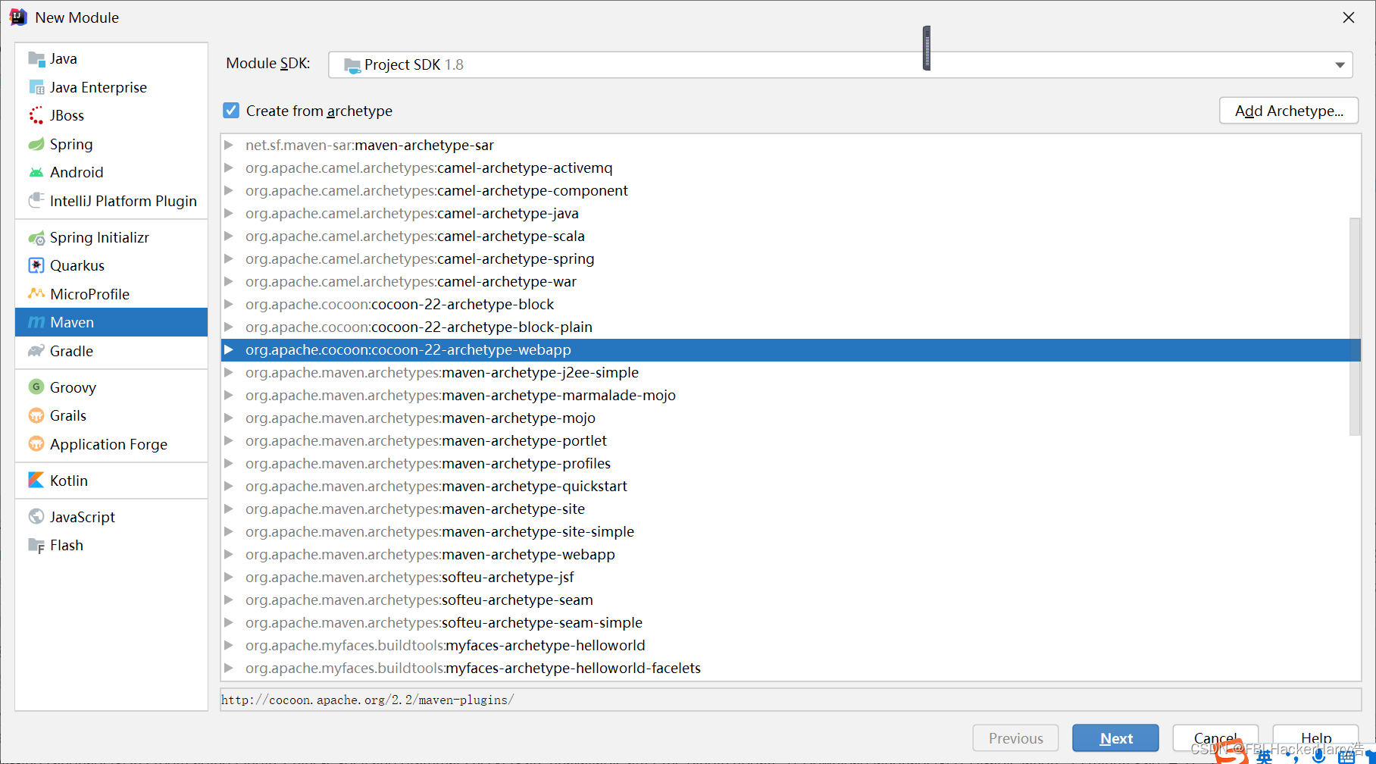This screenshot has height=764, width=1376.
Task: Click the IntelliJ logo in title bar
Action: pos(18,17)
